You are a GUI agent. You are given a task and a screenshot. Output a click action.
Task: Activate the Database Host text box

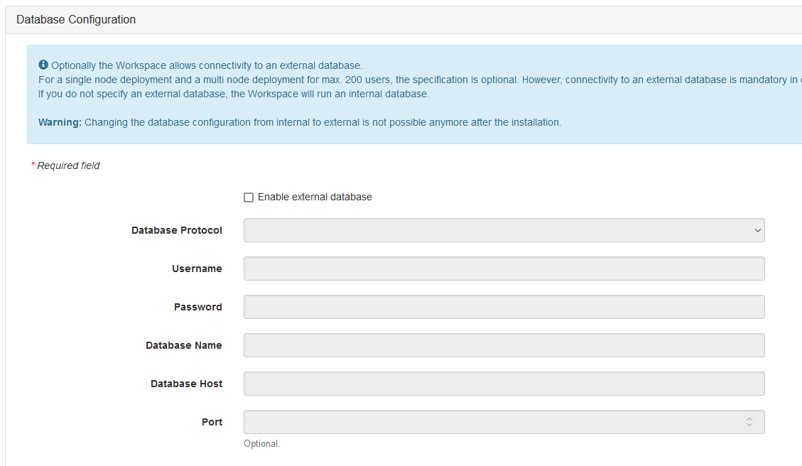[504, 384]
